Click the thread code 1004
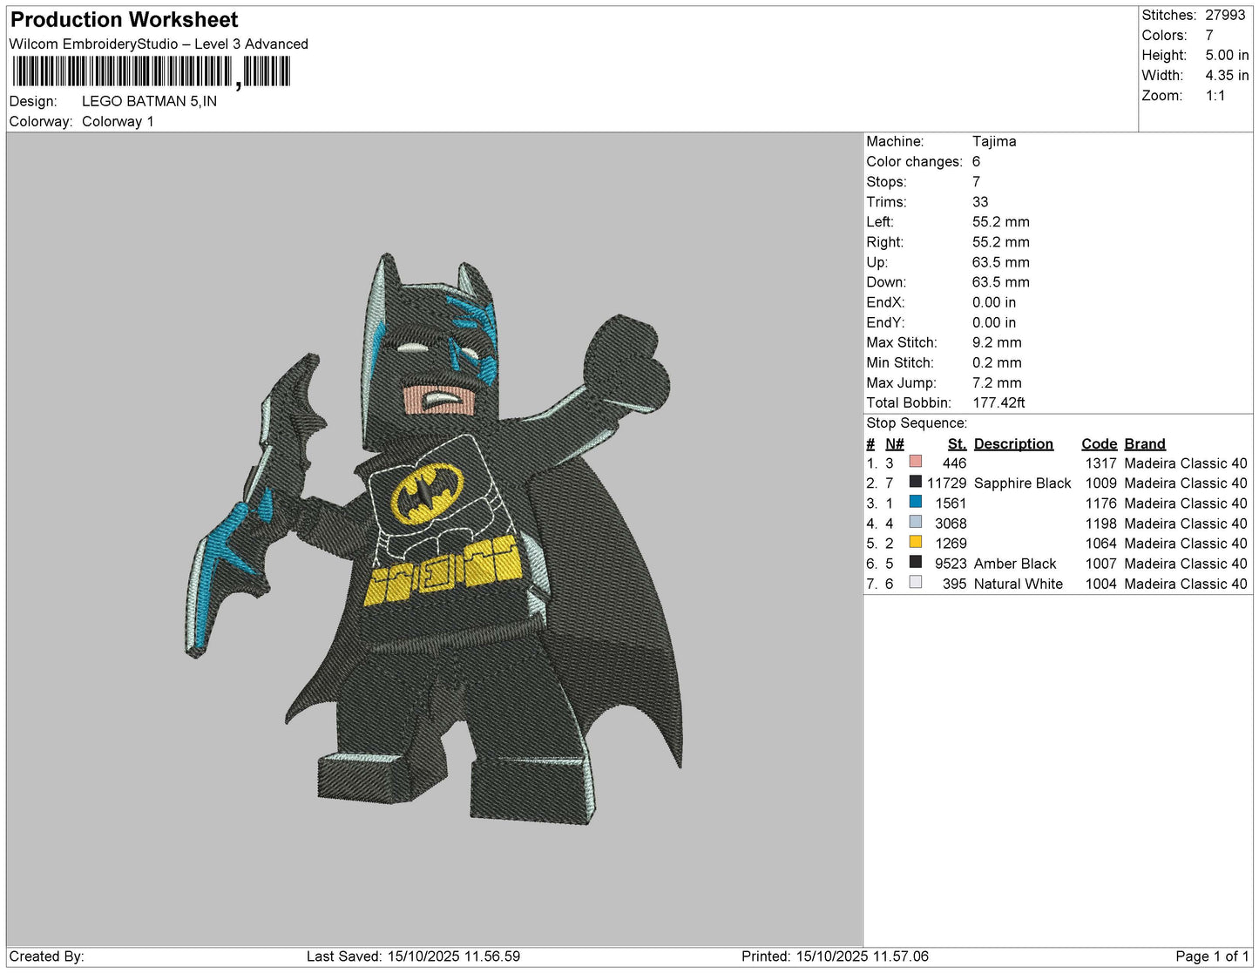 [1100, 584]
